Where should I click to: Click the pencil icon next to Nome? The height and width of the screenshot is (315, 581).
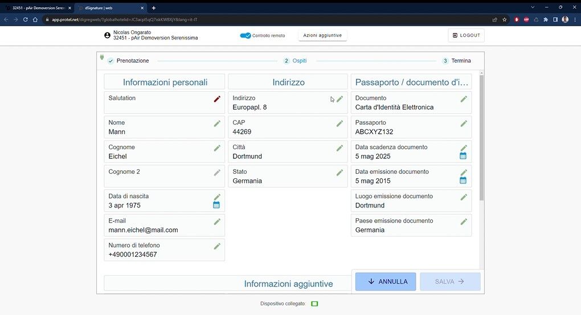(x=217, y=124)
